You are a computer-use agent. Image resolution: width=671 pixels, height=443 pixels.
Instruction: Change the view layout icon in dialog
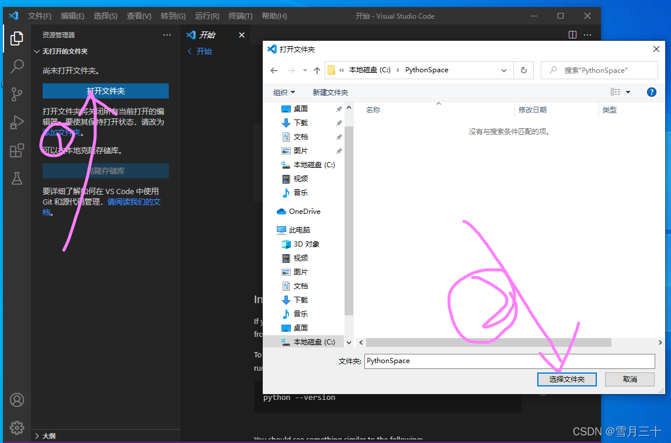point(616,92)
